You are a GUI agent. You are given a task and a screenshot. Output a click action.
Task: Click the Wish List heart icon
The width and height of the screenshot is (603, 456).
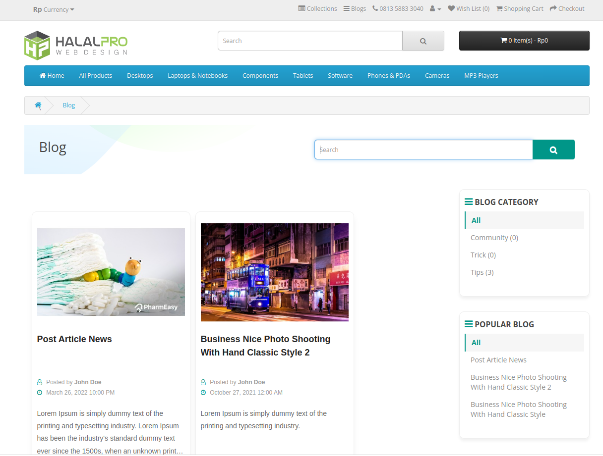[x=451, y=9]
